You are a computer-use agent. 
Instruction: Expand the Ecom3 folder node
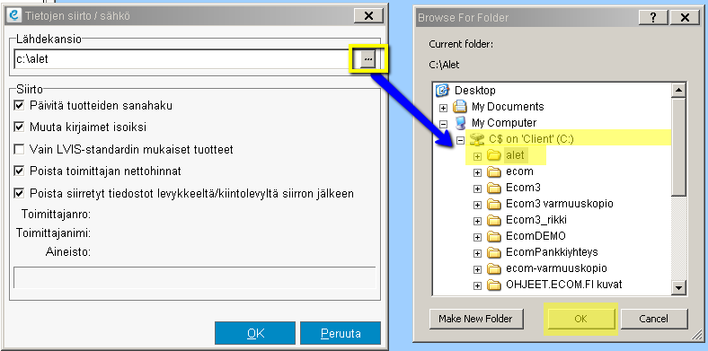477,189
